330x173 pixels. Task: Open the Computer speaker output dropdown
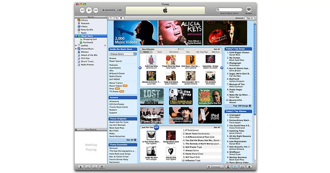tap(215, 167)
